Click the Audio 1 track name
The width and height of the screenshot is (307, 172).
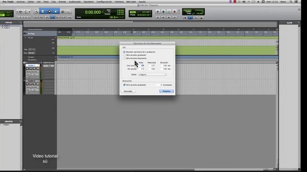[31, 65]
